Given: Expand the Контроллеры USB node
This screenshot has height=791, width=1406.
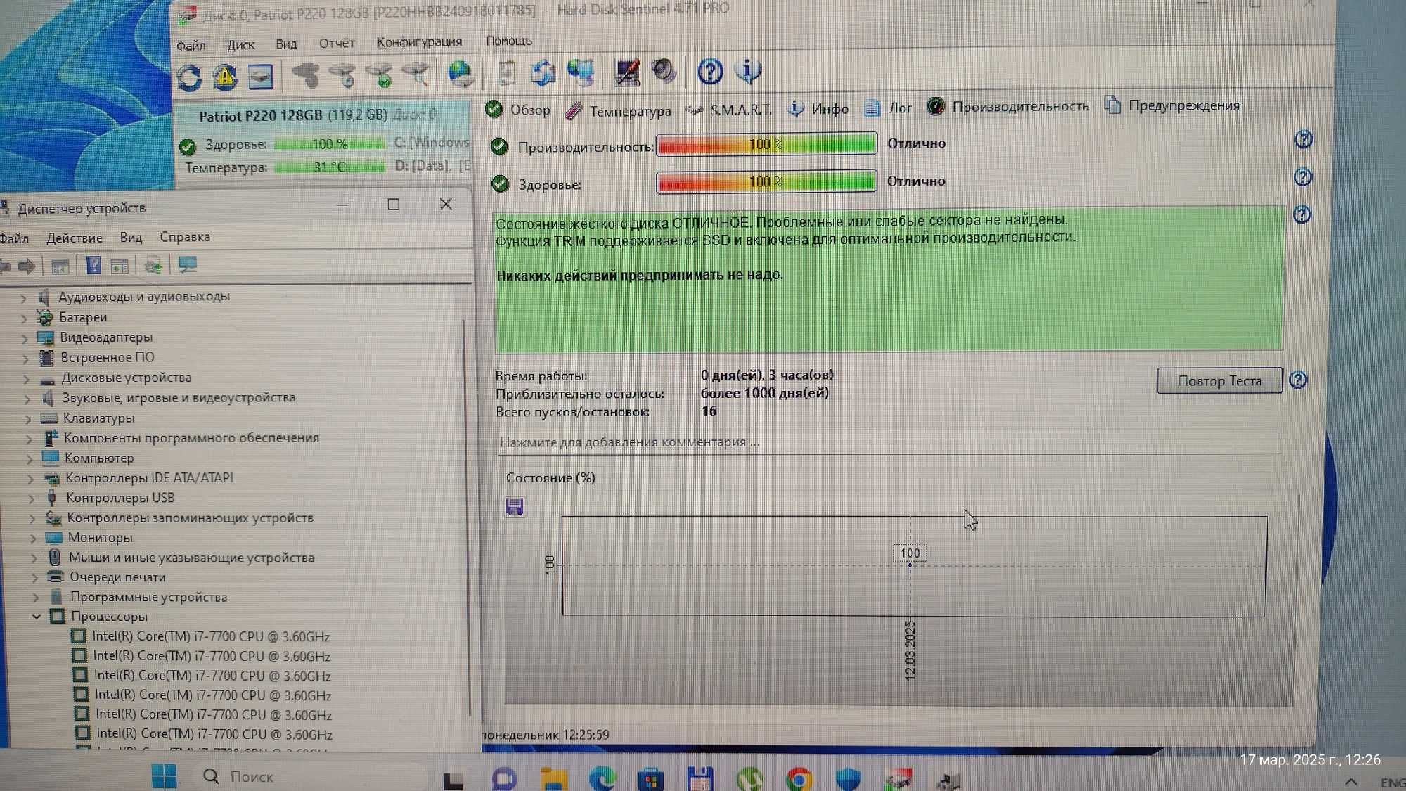Looking at the screenshot, I should pos(31,499).
